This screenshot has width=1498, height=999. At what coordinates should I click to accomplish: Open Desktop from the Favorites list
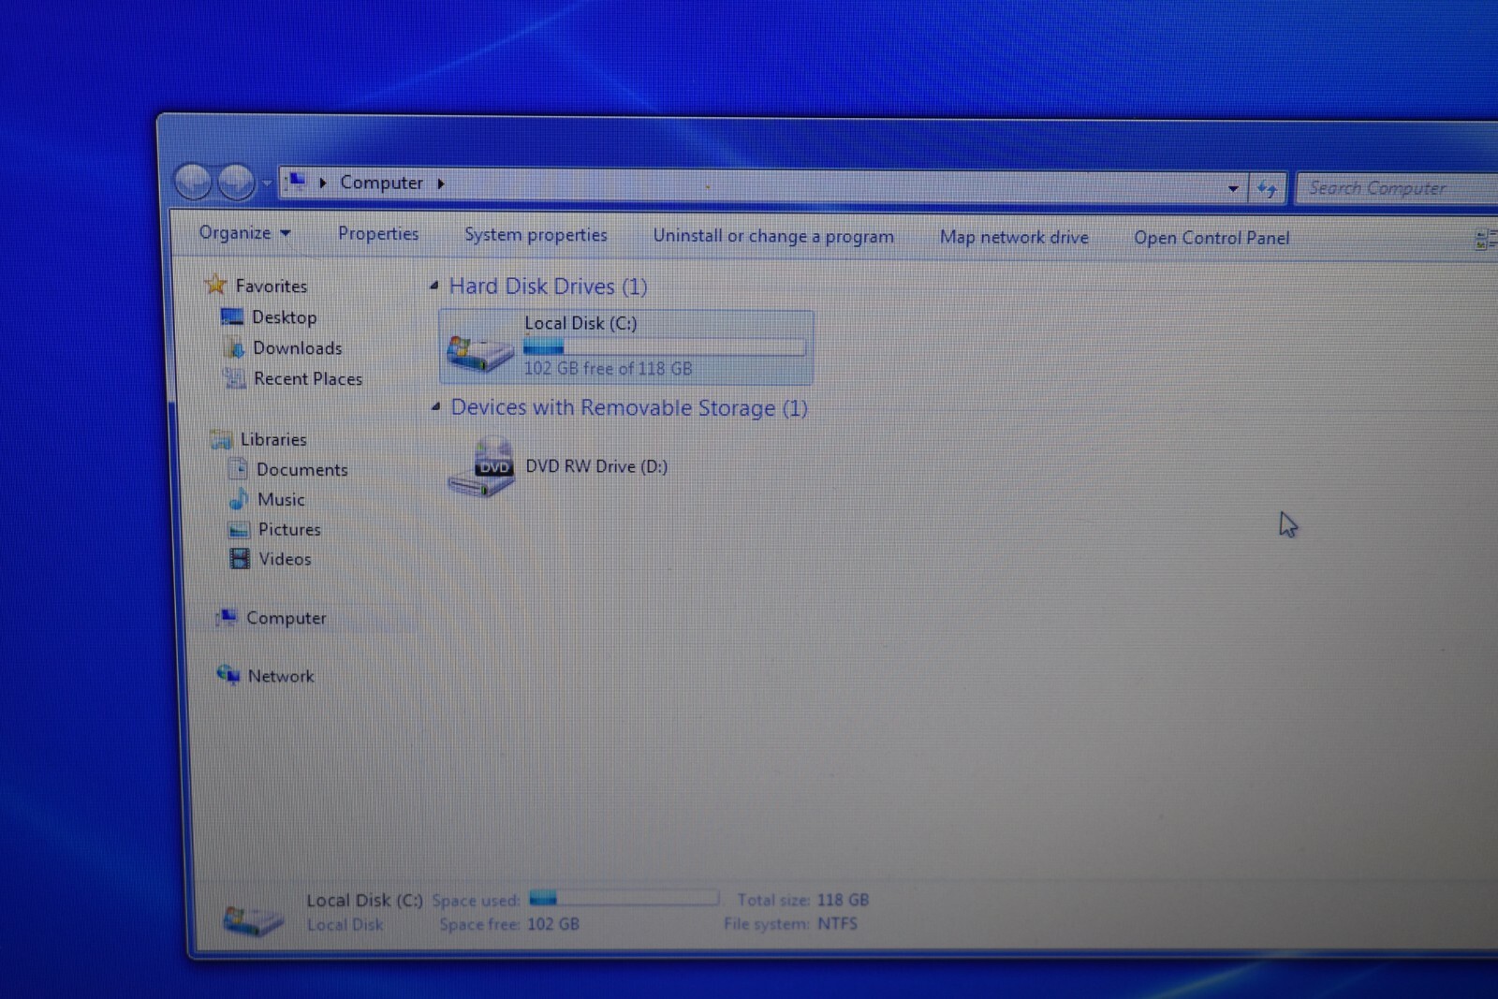[x=284, y=317]
